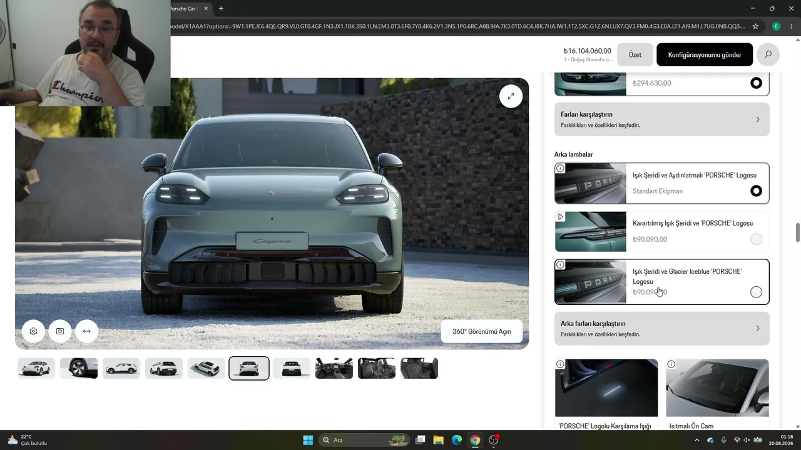Open the Windows Start menu
This screenshot has height=450, width=801.
308,440
